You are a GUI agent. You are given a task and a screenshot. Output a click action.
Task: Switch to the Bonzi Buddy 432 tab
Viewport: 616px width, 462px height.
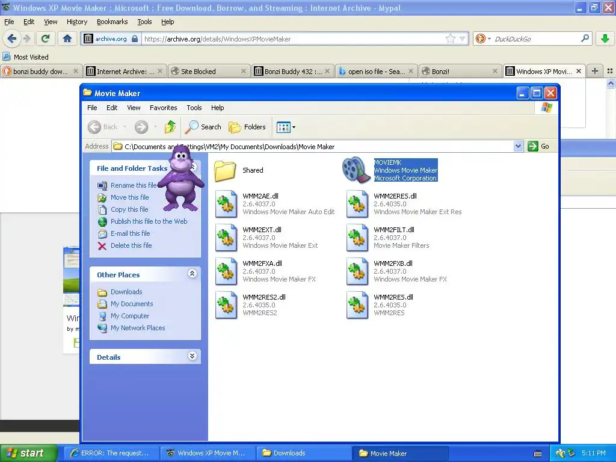click(x=293, y=71)
